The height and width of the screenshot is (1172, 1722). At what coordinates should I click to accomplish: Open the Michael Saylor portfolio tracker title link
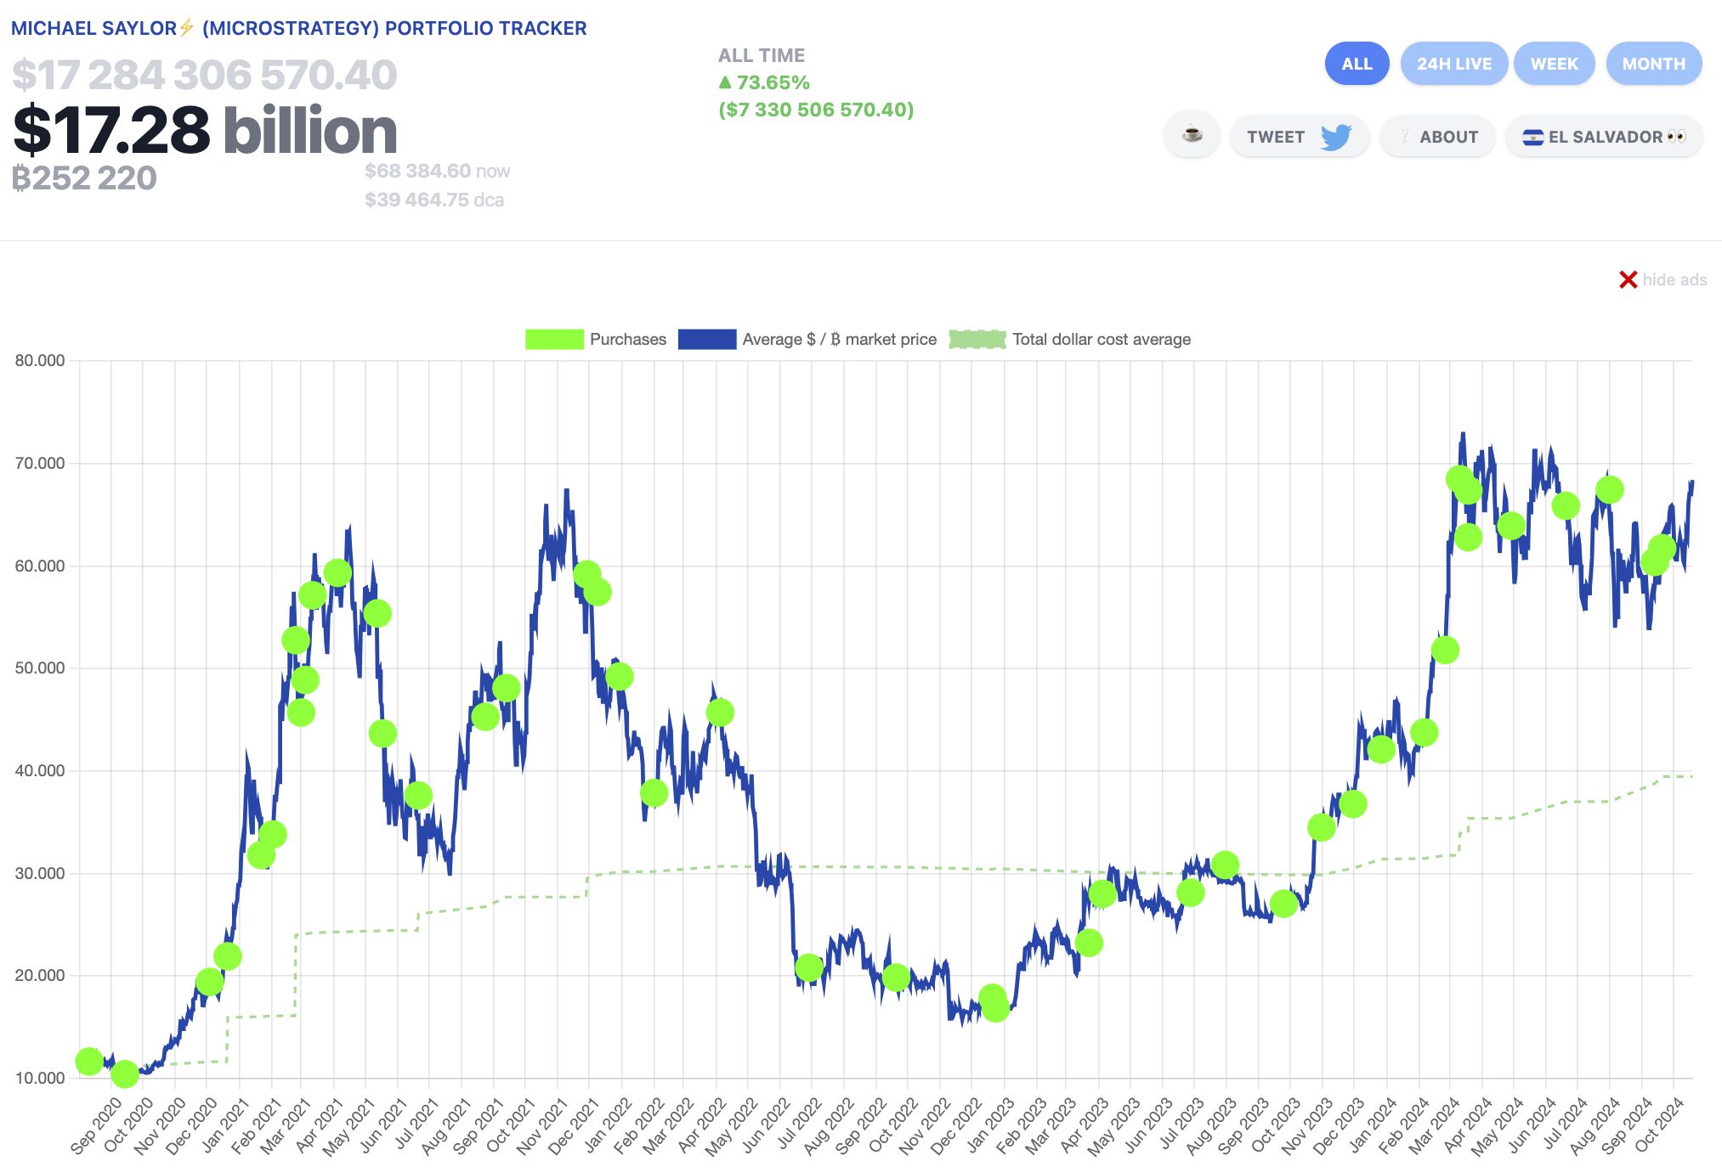(298, 28)
